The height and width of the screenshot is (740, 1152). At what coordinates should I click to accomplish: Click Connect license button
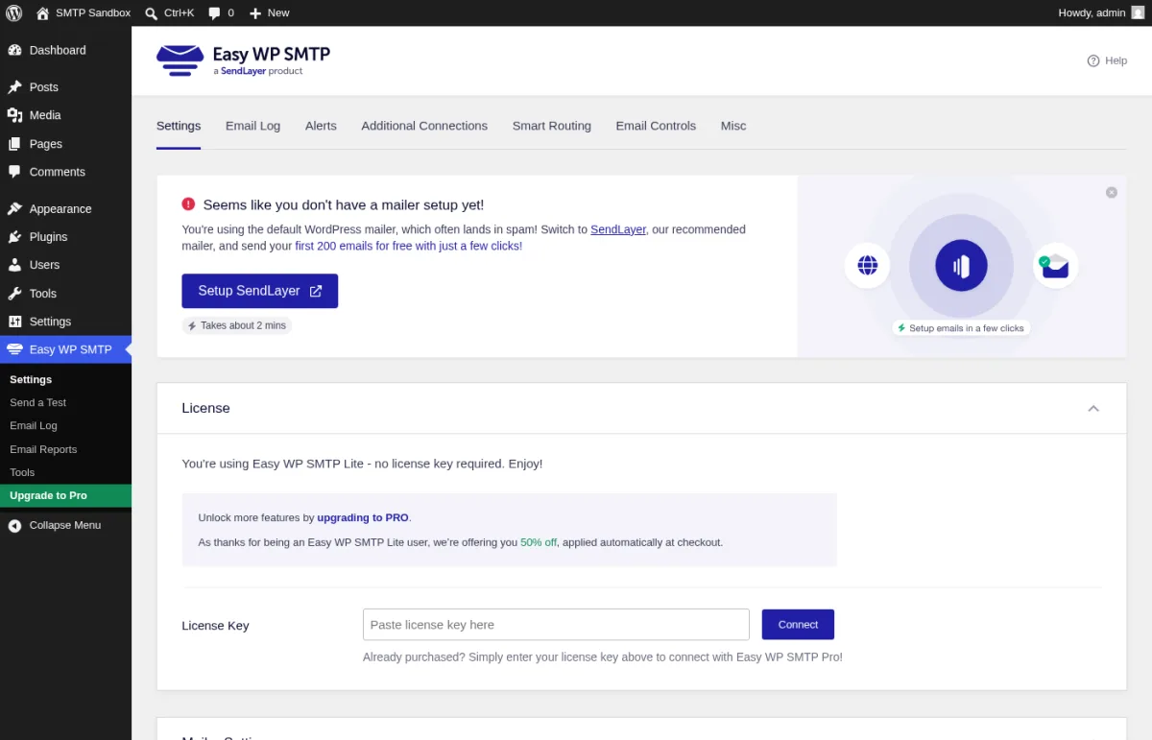point(798,625)
